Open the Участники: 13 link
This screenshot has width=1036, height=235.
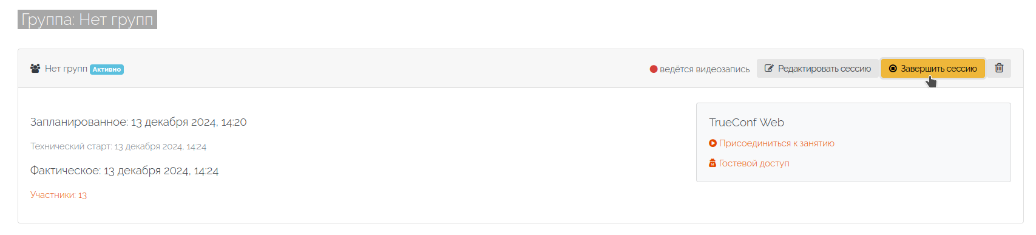[x=59, y=195]
